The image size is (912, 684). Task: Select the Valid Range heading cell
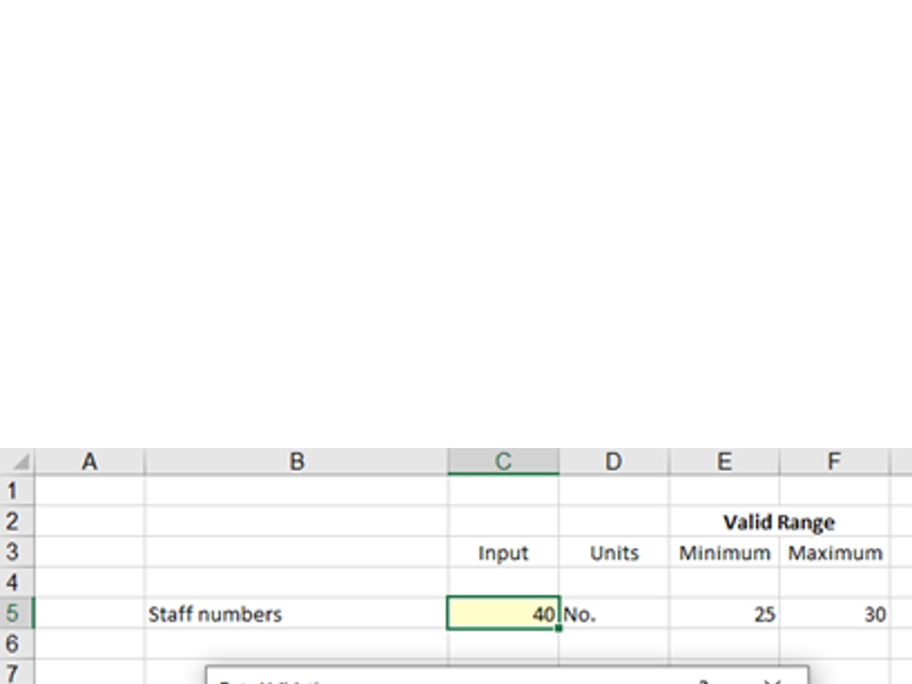[x=779, y=522]
